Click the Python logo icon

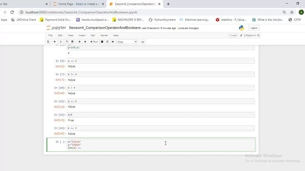coord(242,28)
